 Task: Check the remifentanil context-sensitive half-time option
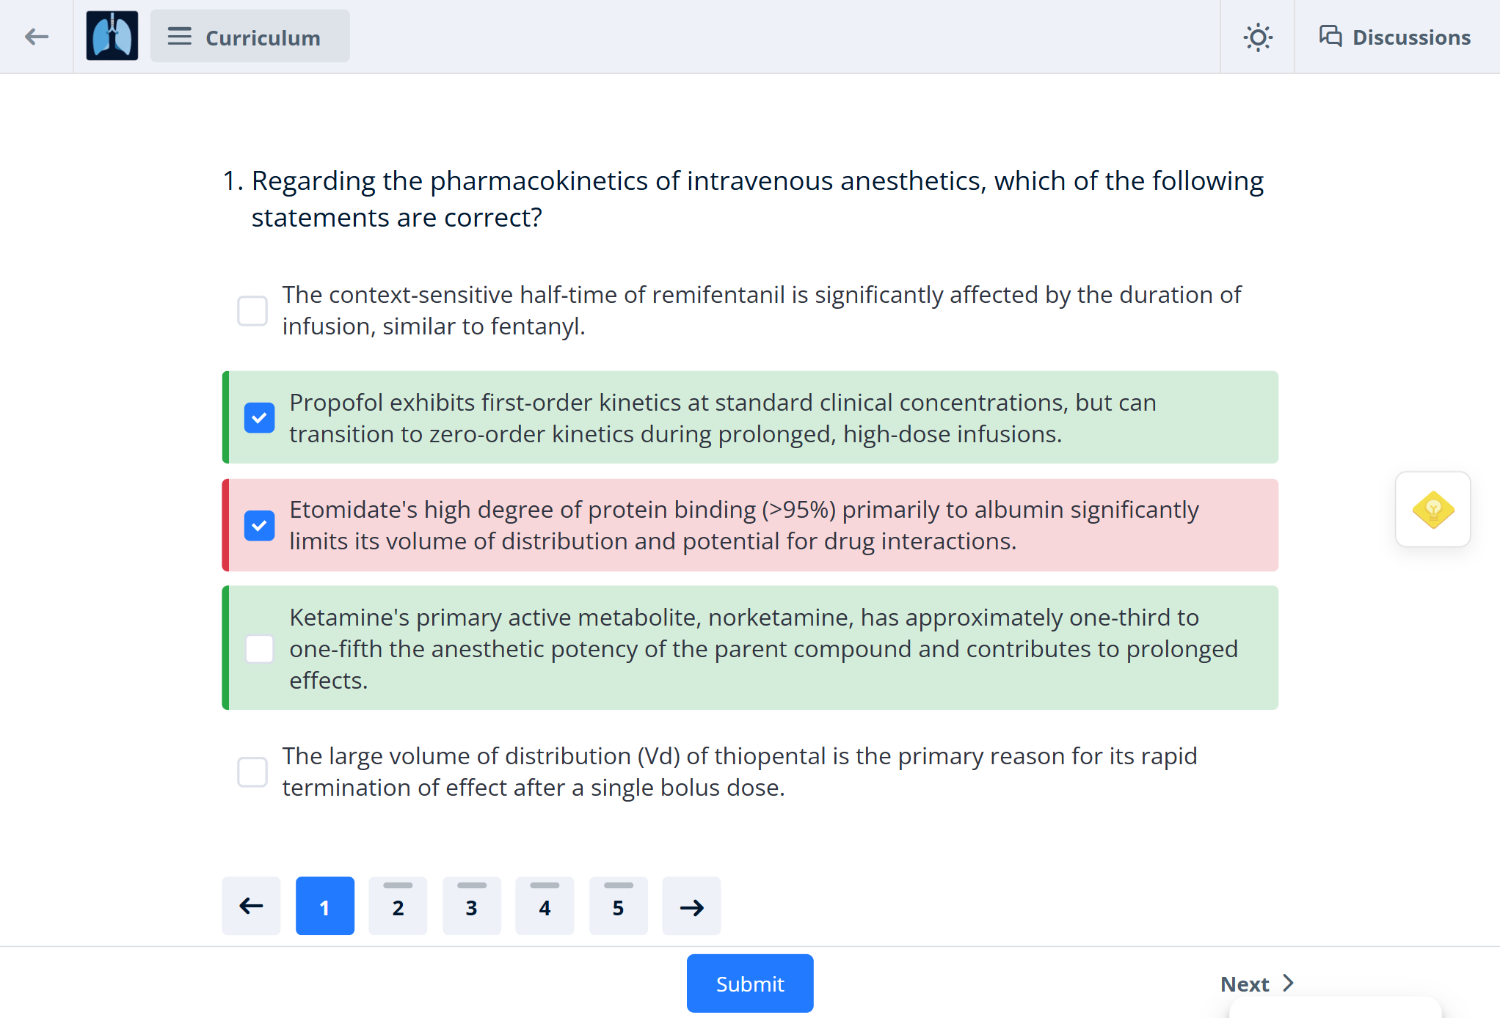click(x=252, y=311)
